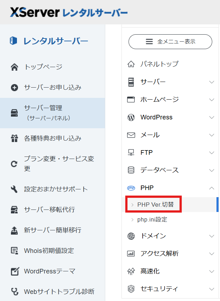This screenshot has height=301, width=220.
Task: Click the home icon beside トップページ
Action: click(14, 67)
